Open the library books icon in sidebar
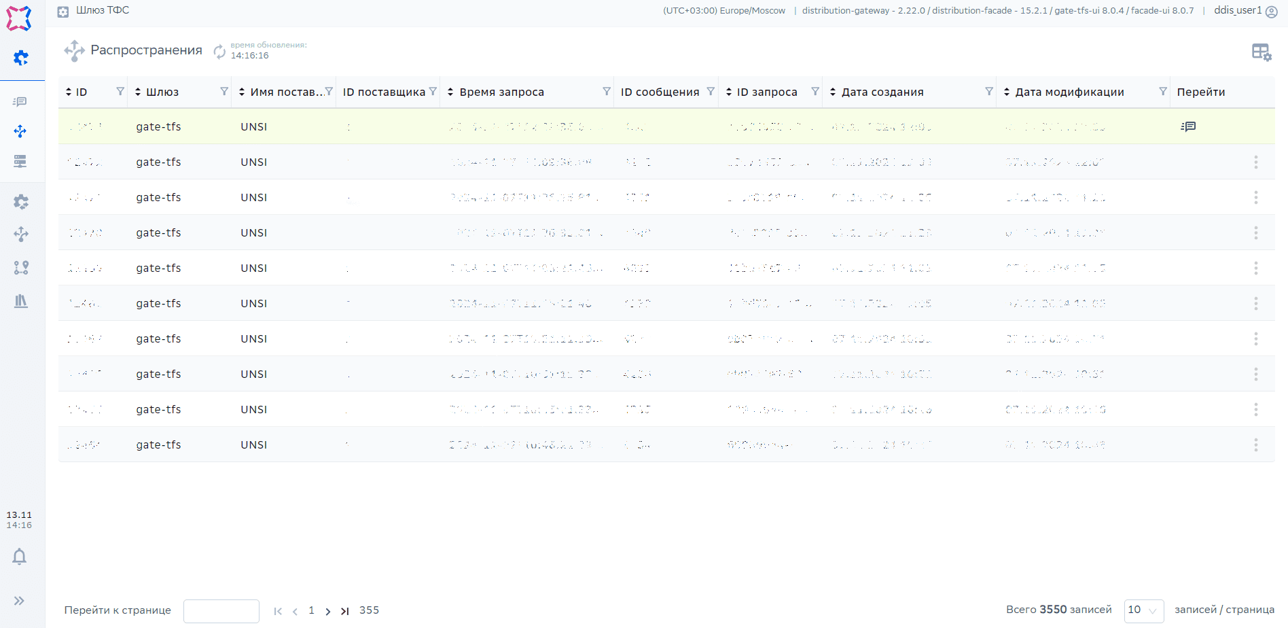Image resolution: width=1288 pixels, height=628 pixels. [x=21, y=301]
